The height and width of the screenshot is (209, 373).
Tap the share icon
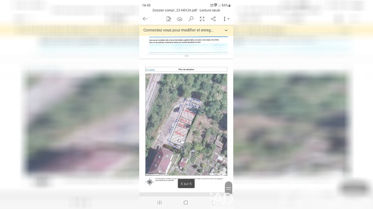pos(213,19)
